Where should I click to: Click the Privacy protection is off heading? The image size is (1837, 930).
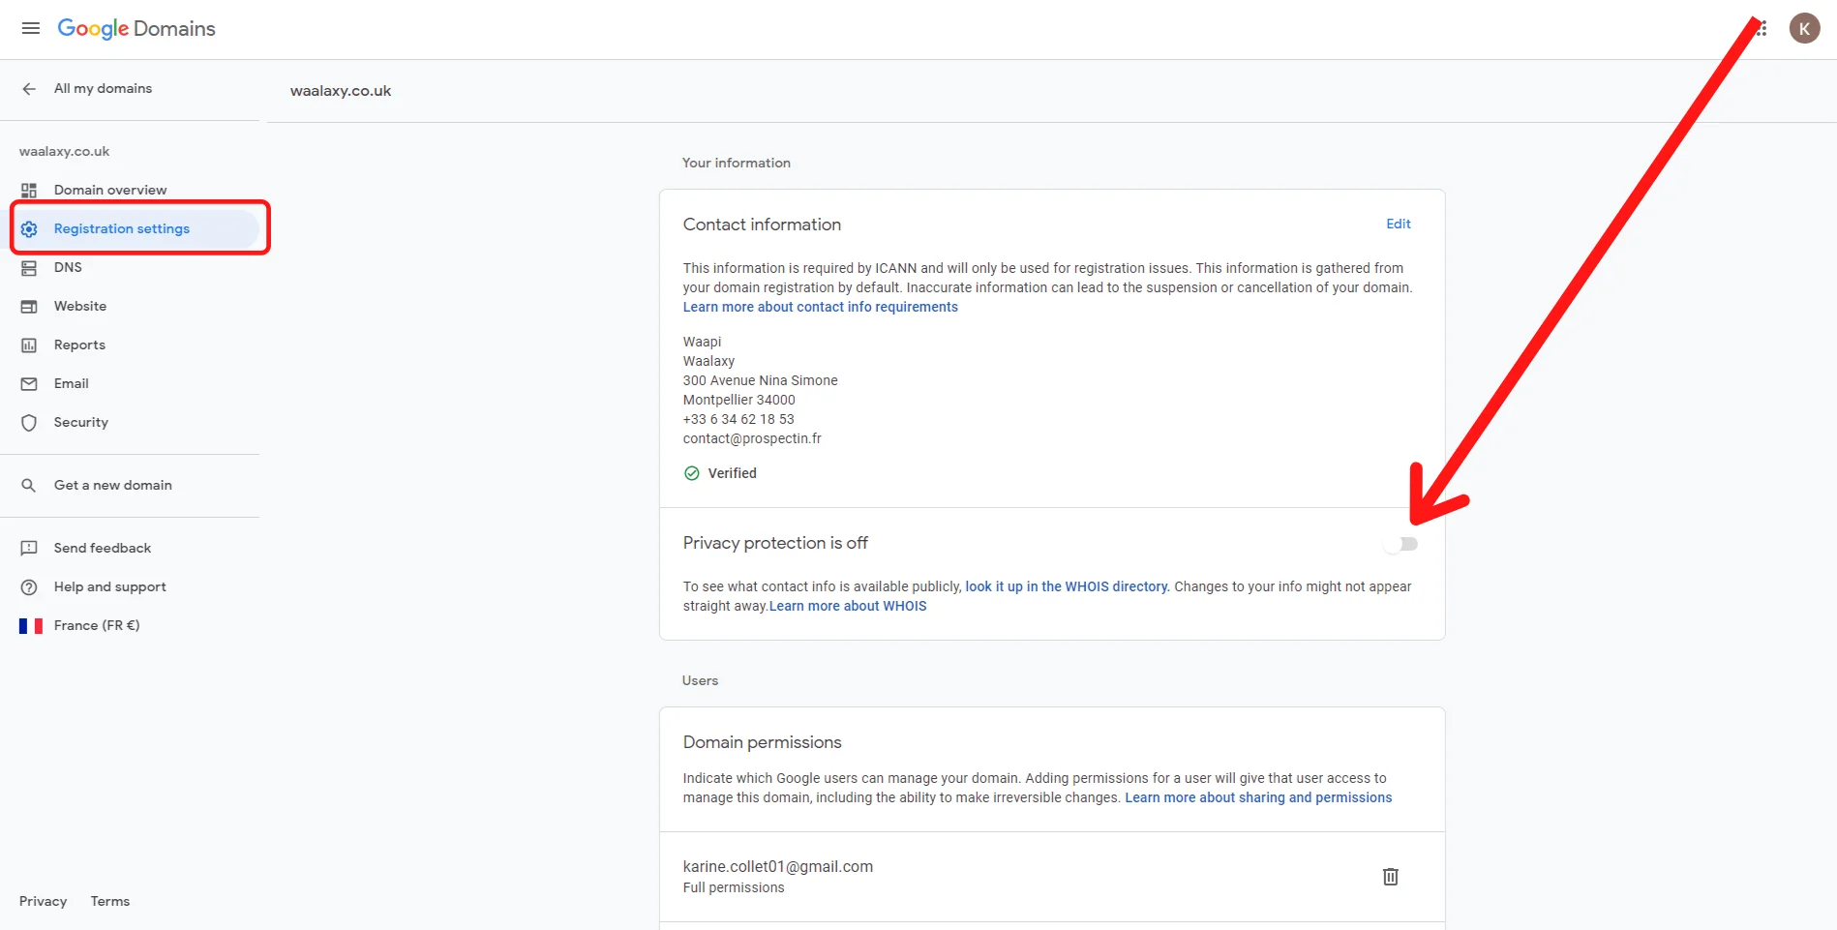point(775,543)
